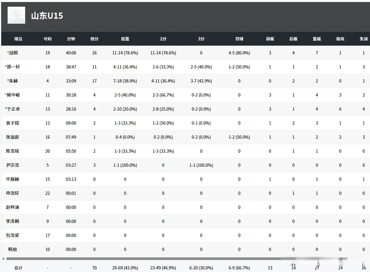
Task: Click the 总计 totals row label
Action: pyautogui.click(x=18, y=268)
